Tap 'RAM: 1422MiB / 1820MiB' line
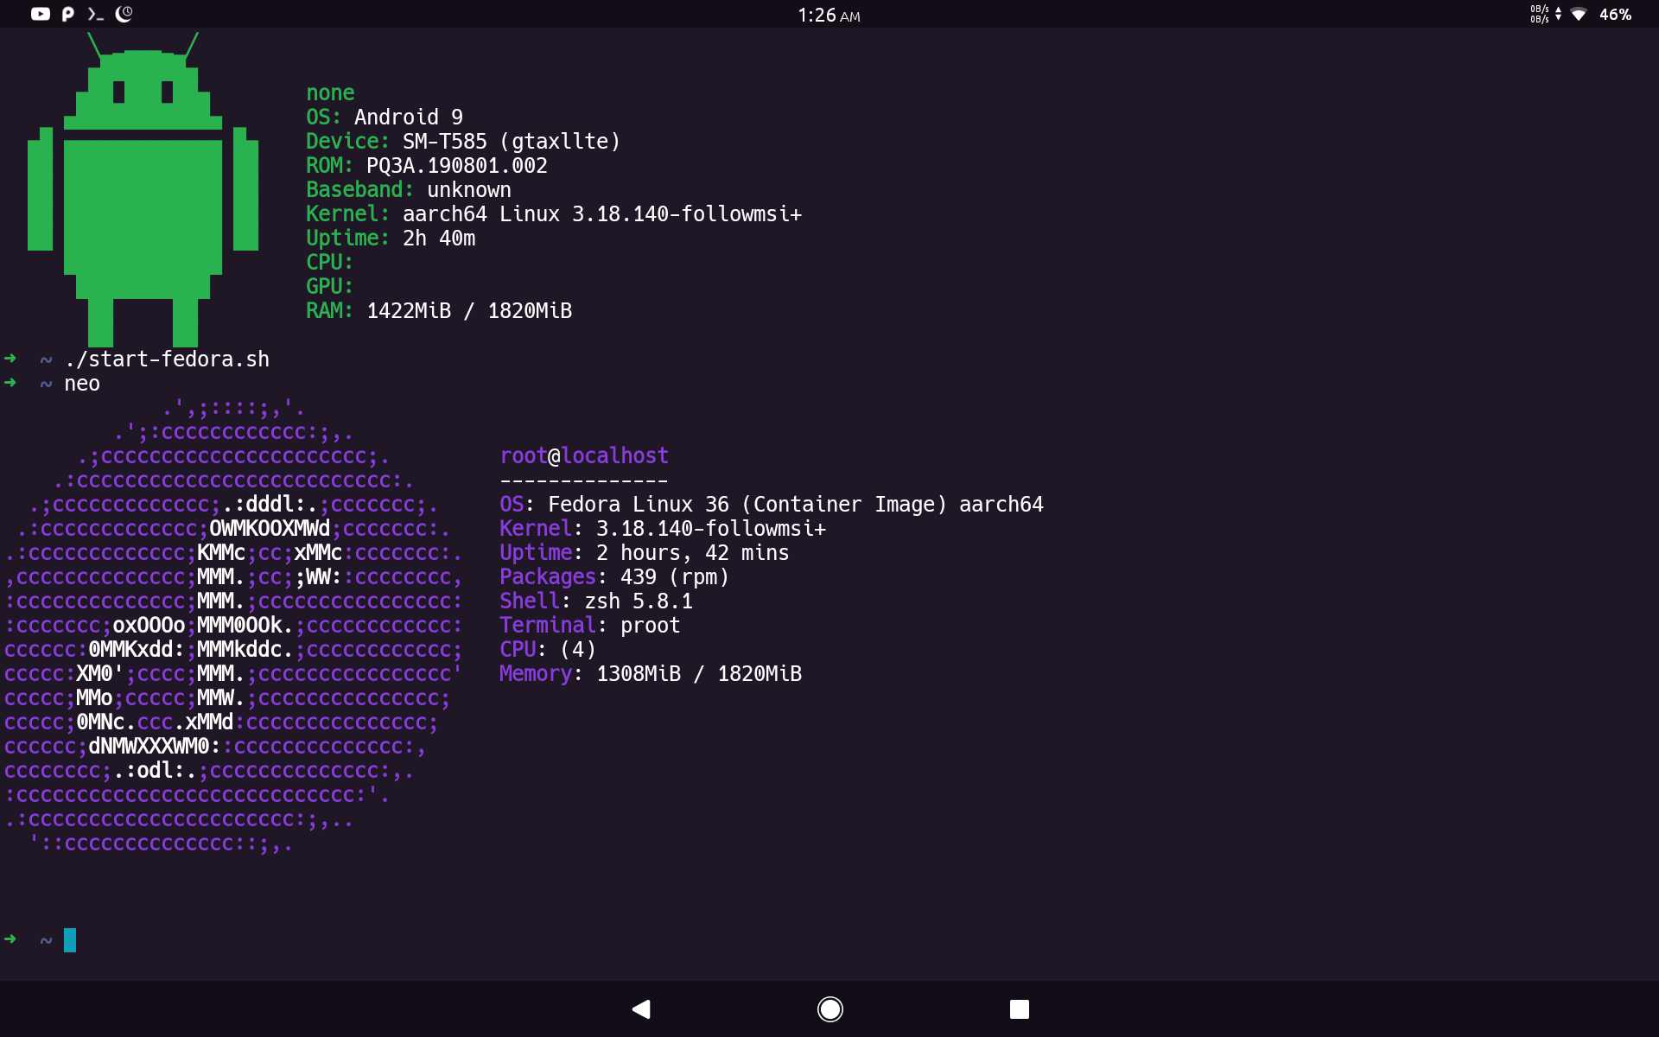Screen dimensions: 1659x1037 pyautogui.click(x=439, y=310)
